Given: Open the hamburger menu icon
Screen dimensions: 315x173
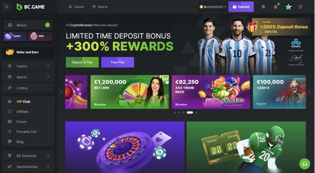Looking at the screenshot, I should point(7,7).
